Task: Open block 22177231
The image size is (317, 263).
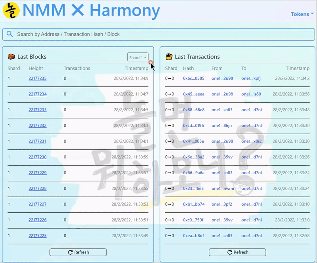Action: (37, 141)
